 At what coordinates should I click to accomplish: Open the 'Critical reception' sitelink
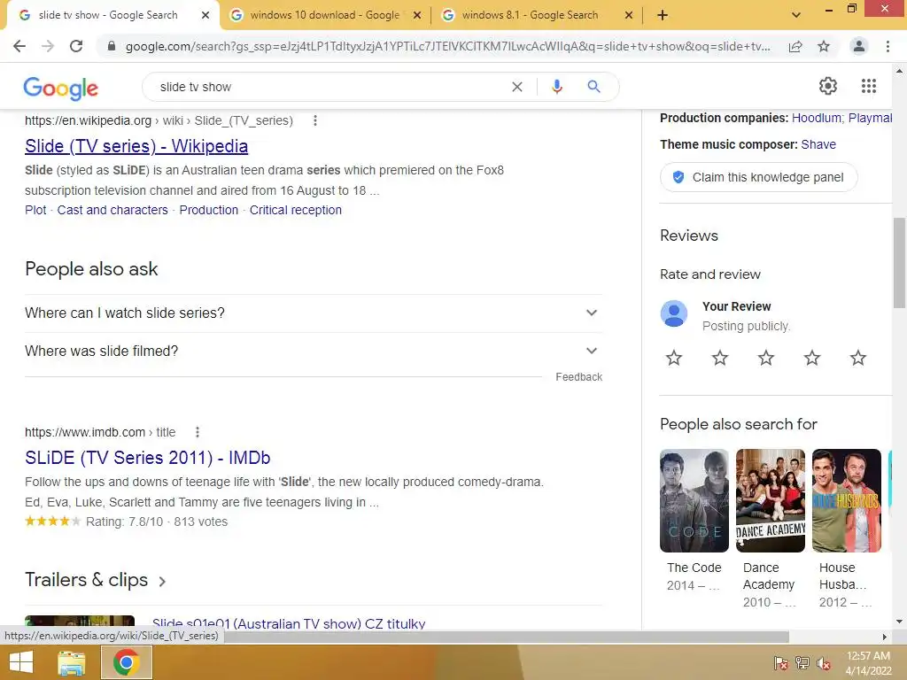[x=296, y=210]
